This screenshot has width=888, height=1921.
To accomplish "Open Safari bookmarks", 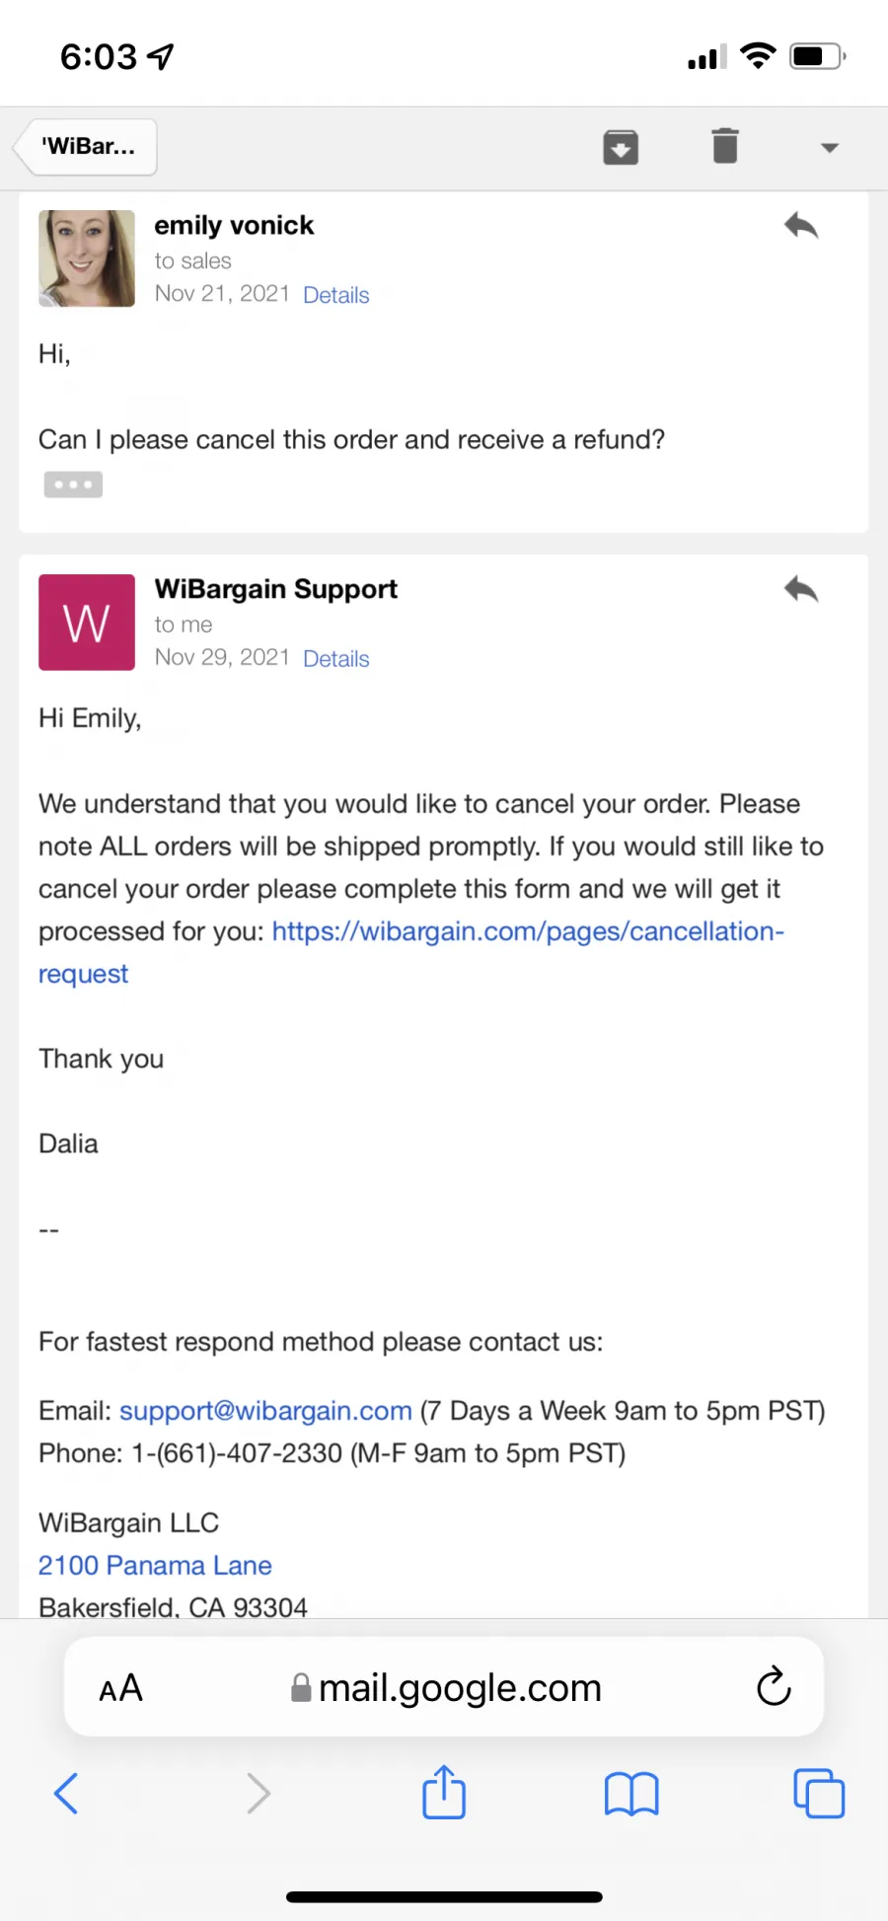I will pyautogui.click(x=631, y=1794).
